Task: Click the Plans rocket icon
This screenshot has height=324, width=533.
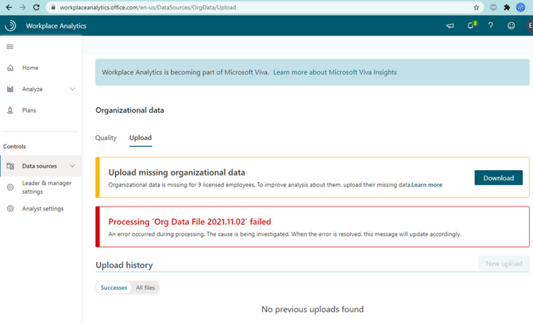Action: [10, 110]
